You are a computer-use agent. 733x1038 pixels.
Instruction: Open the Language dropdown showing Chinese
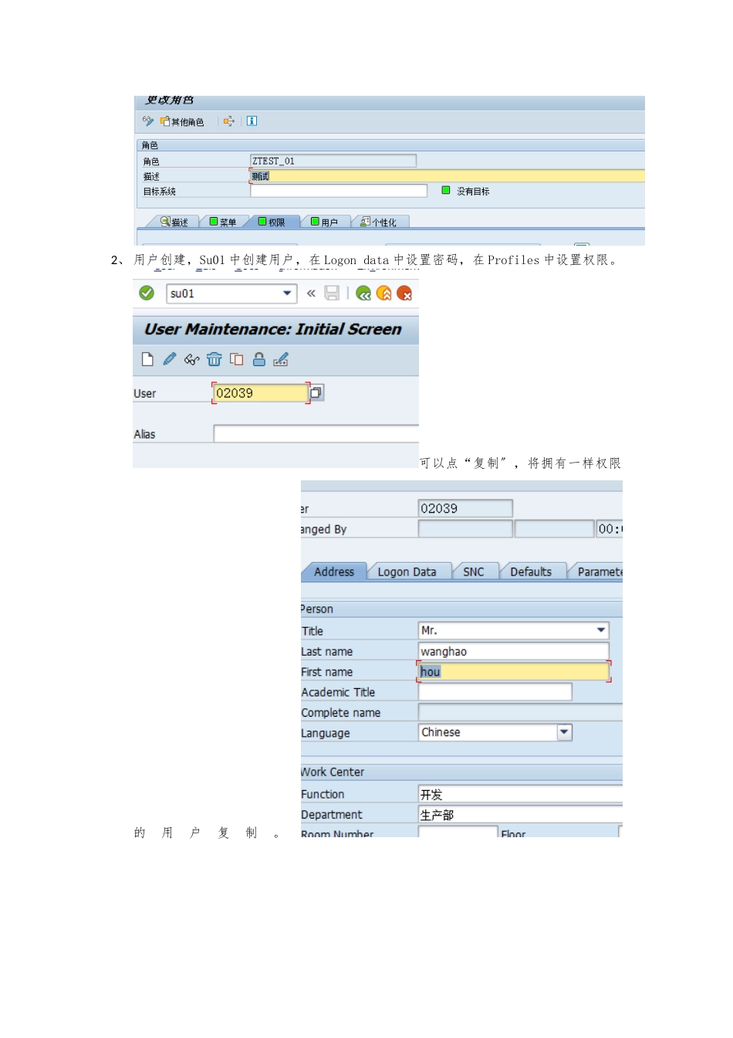click(565, 732)
